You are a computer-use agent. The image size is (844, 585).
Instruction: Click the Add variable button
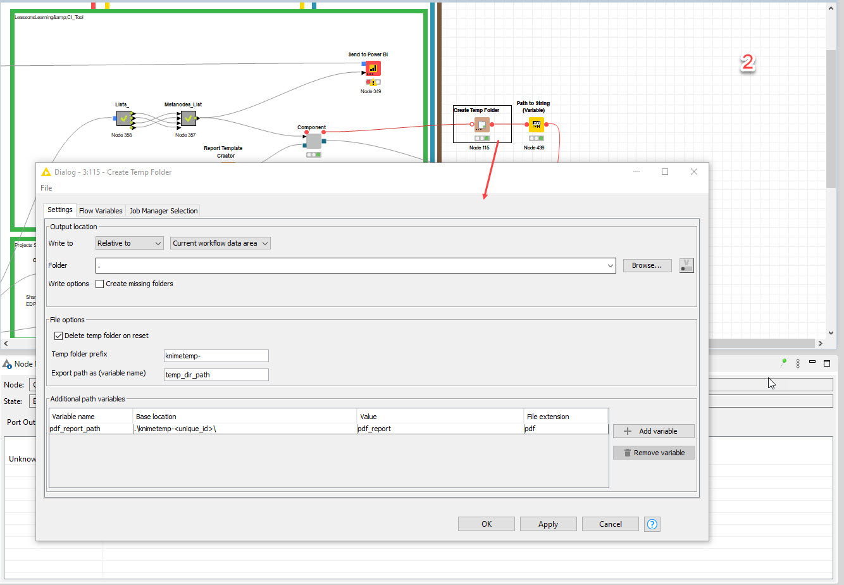coord(654,431)
